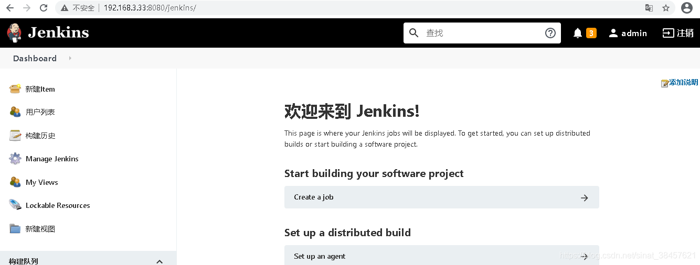The height and width of the screenshot is (265, 700).
Task: Open the 构建历史 sidebar entry
Action: (x=40, y=136)
